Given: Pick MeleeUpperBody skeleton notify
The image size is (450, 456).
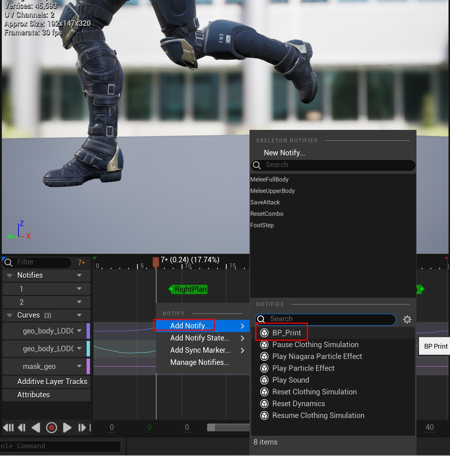Looking at the screenshot, I should 272,191.
